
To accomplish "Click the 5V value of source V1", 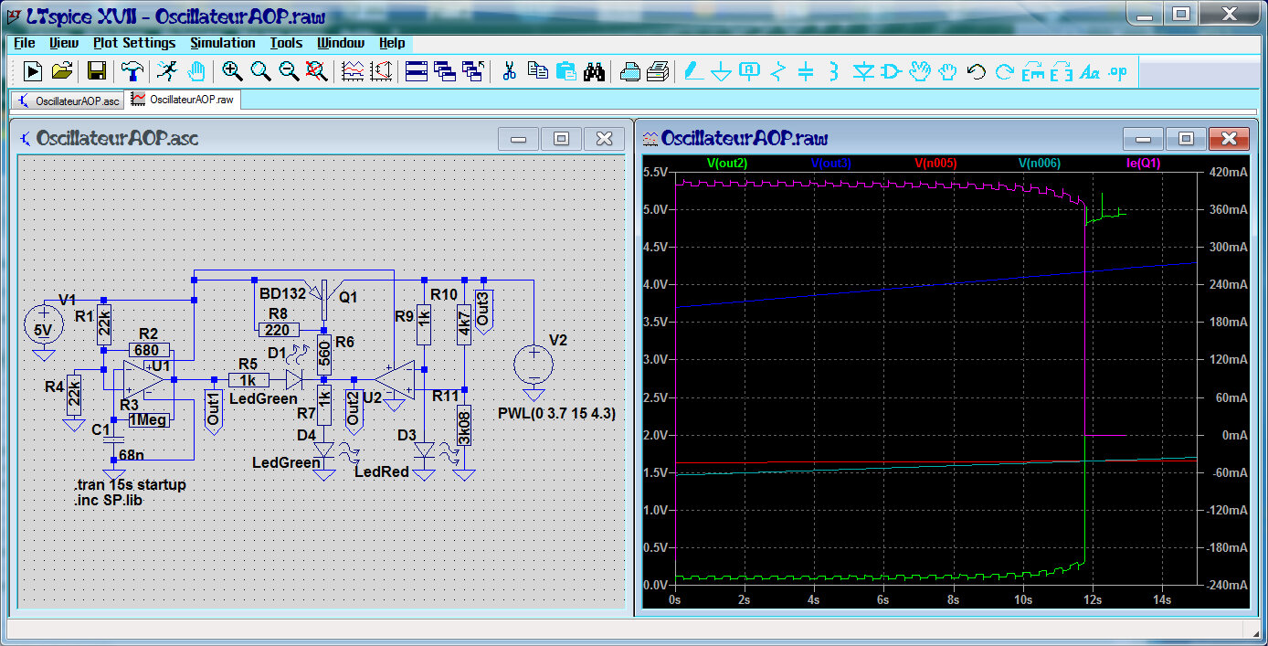I will coord(42,329).
